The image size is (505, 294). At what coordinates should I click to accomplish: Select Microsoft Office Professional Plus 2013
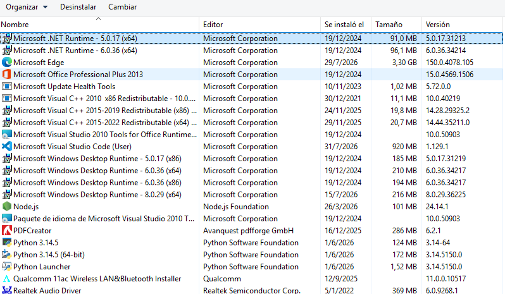click(x=78, y=75)
